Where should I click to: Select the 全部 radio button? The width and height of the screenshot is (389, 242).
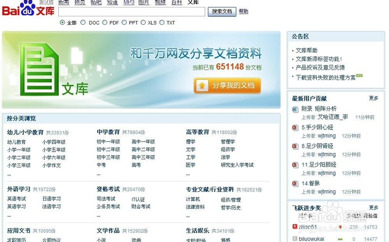pos(62,23)
